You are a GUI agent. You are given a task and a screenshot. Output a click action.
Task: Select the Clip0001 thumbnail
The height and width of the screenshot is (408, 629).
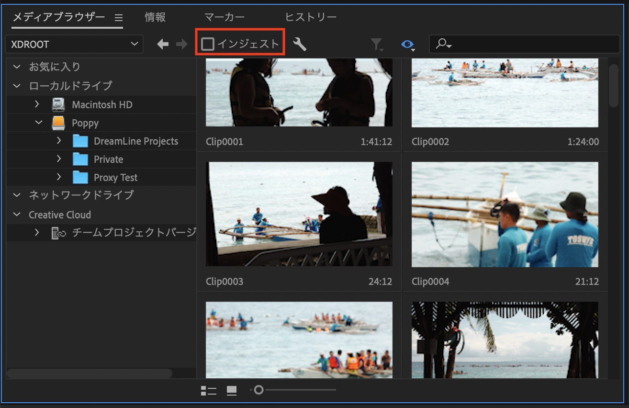pos(299,92)
